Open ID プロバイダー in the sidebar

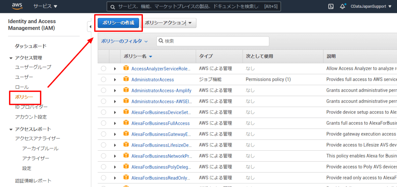pyautogui.click(x=31, y=107)
